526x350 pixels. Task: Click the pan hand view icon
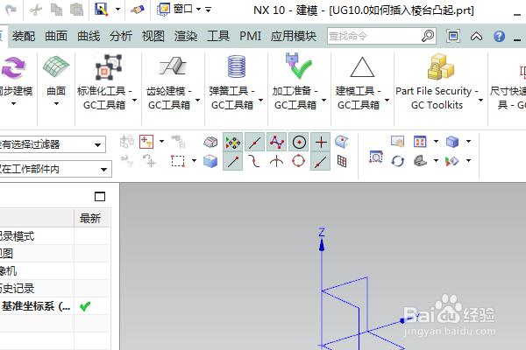pyautogui.click(x=397, y=142)
